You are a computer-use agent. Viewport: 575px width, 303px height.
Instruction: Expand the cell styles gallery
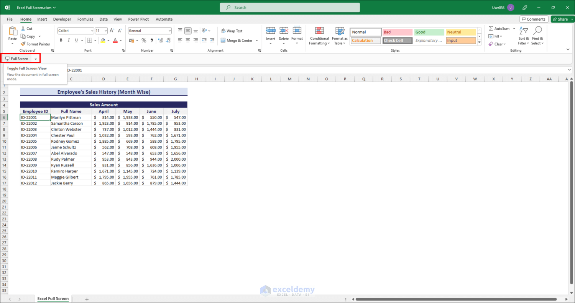(479, 42)
